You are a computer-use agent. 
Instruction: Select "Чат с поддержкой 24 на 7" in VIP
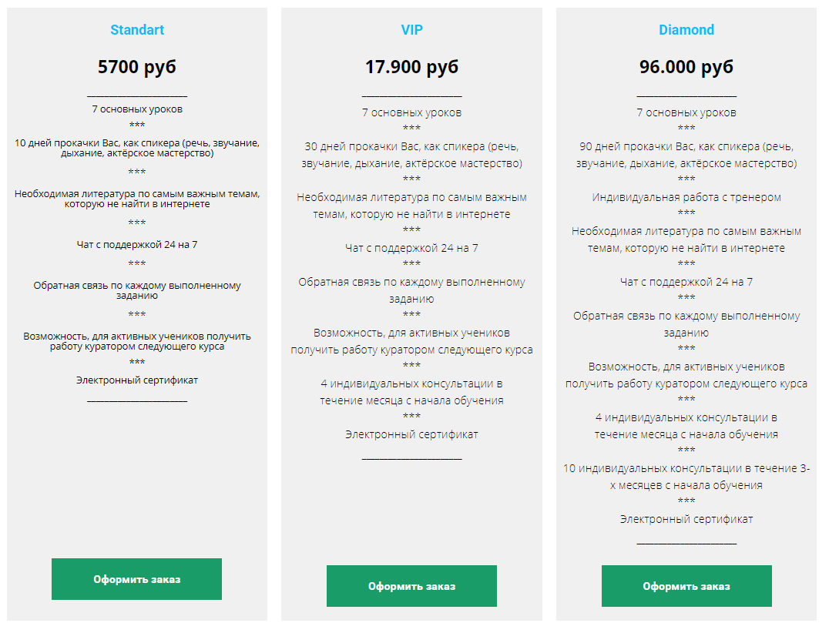(411, 248)
